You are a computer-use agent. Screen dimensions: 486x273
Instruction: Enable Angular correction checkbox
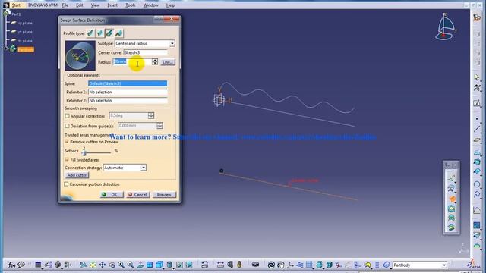[x=67, y=116]
